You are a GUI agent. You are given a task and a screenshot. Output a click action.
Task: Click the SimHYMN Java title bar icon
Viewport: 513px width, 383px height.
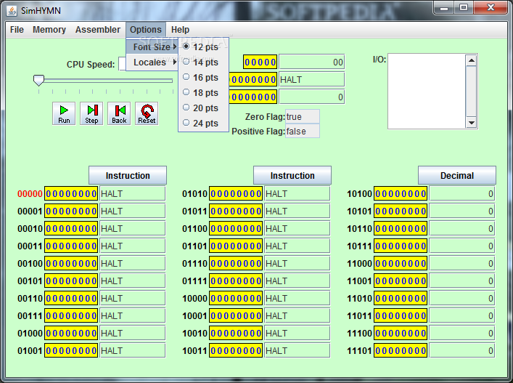pos(12,10)
